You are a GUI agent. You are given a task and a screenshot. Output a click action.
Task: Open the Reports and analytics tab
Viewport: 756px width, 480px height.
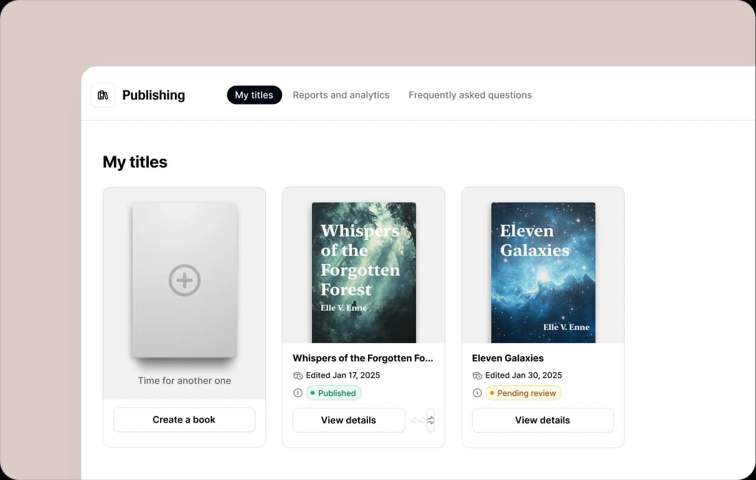pyautogui.click(x=341, y=95)
